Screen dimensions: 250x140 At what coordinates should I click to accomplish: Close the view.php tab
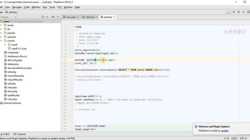(x=78, y=17)
